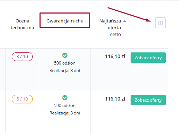Sort by the Gwarancja ruchu column header
Viewport: 179px width, 133px height.
(x=65, y=21)
